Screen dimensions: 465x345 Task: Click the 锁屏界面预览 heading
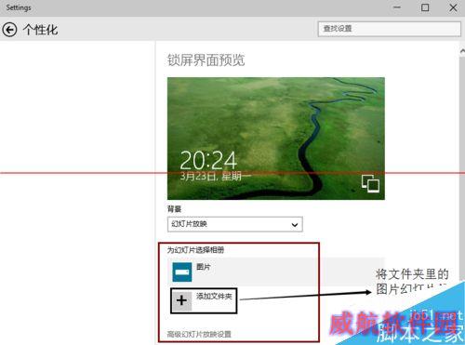206,60
